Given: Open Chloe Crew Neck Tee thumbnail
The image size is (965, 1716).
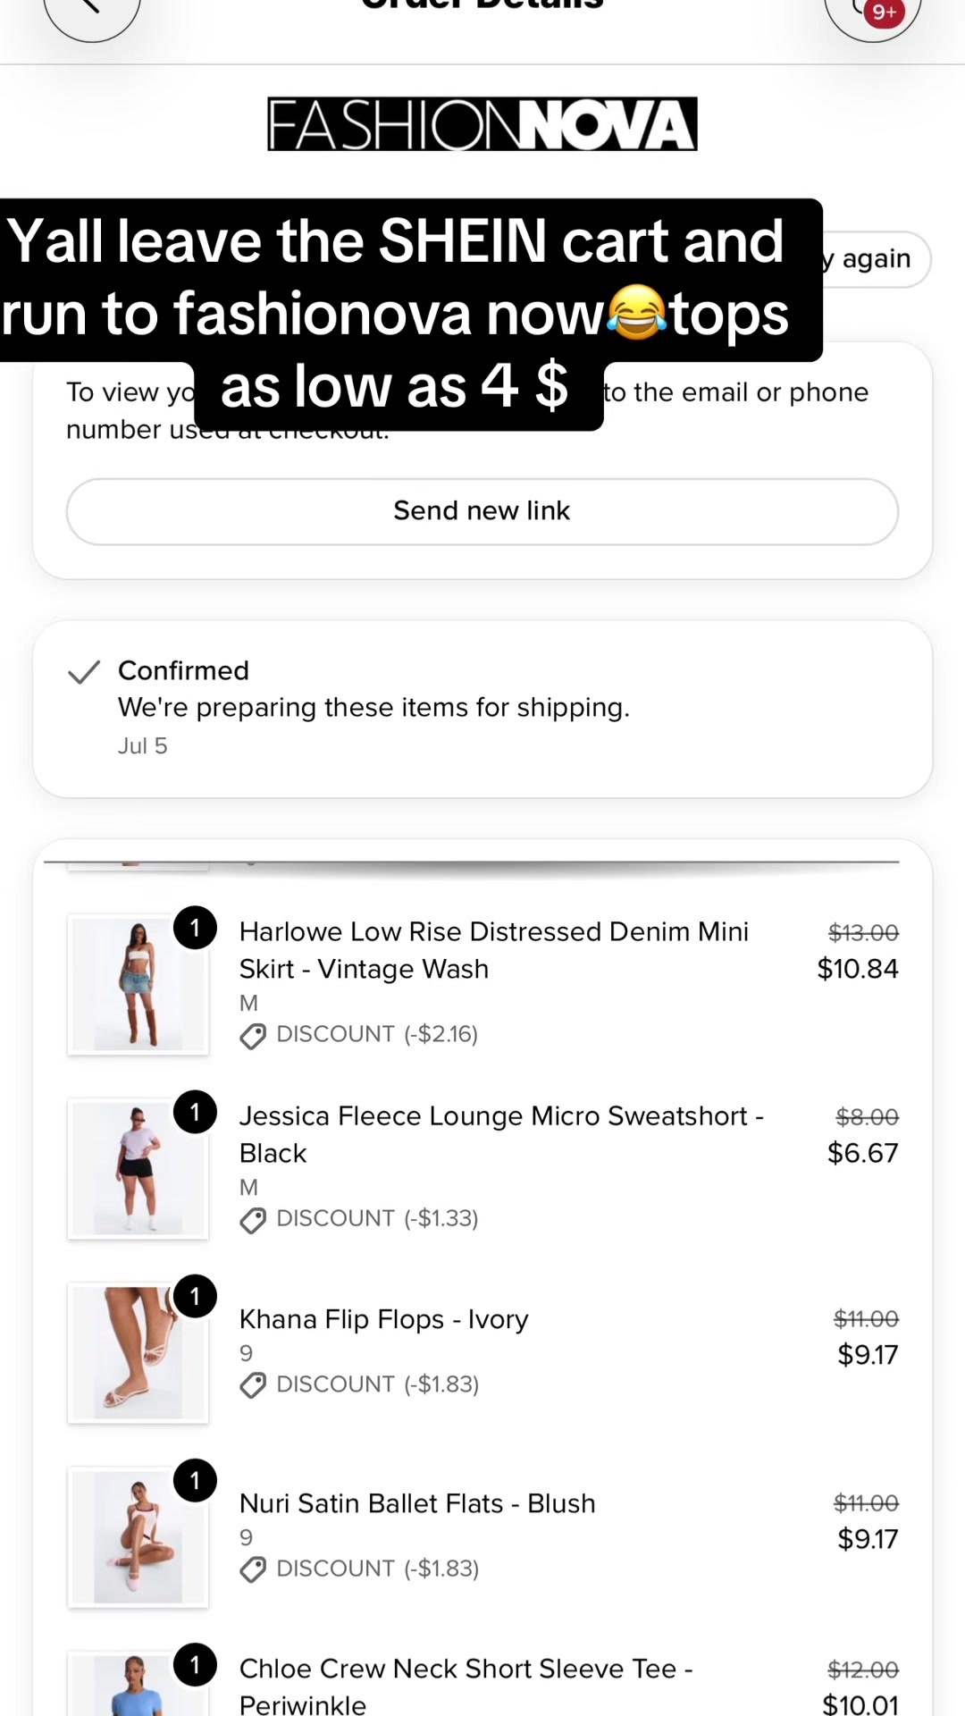Looking at the screenshot, I should tap(138, 1684).
